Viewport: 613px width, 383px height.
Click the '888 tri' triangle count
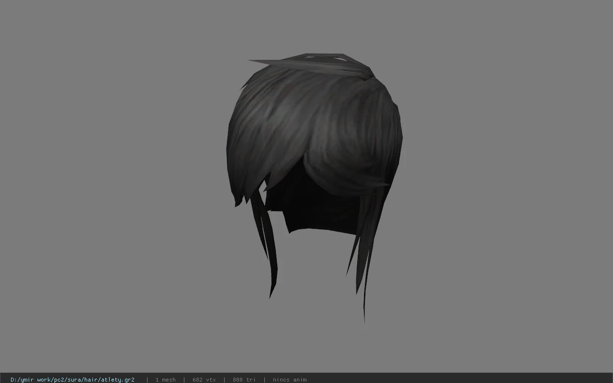[x=244, y=380]
